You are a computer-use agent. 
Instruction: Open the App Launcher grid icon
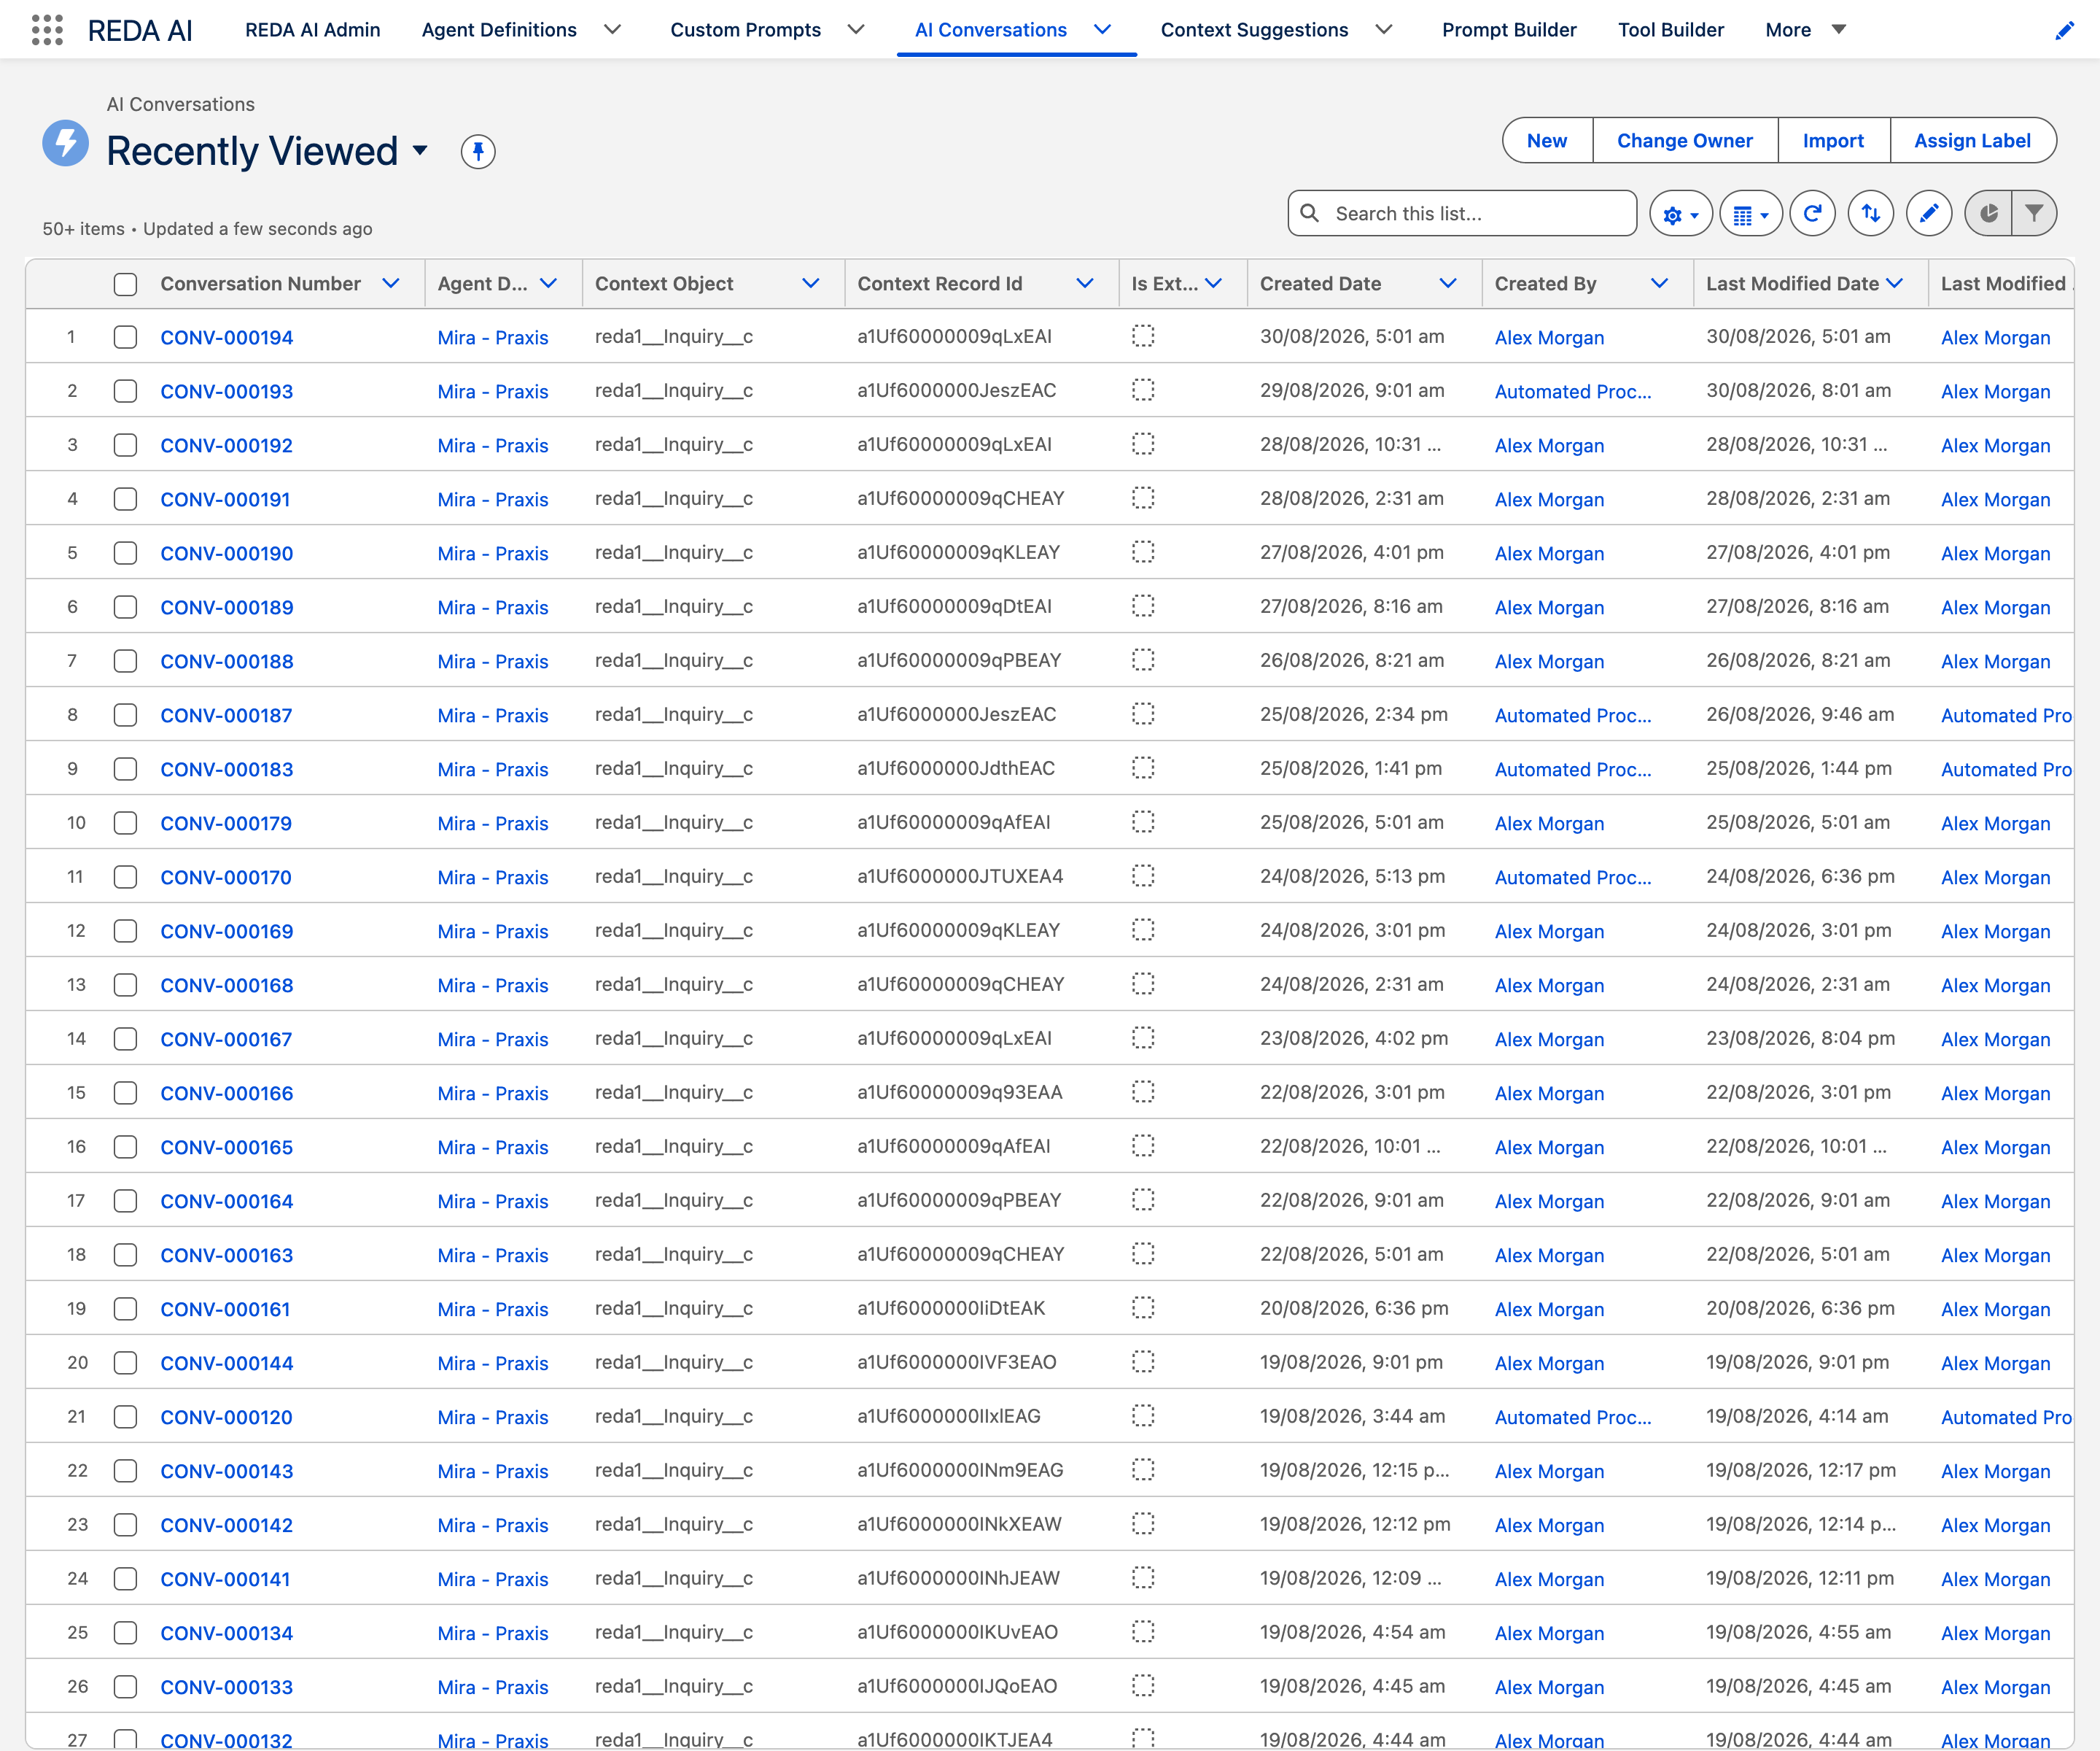47,30
